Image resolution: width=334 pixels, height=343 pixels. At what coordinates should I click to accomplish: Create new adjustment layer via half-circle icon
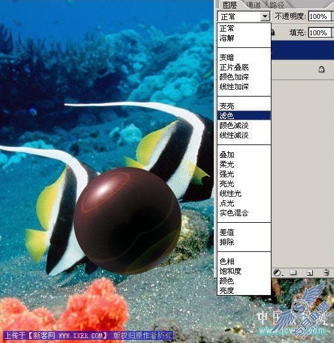tap(277, 273)
